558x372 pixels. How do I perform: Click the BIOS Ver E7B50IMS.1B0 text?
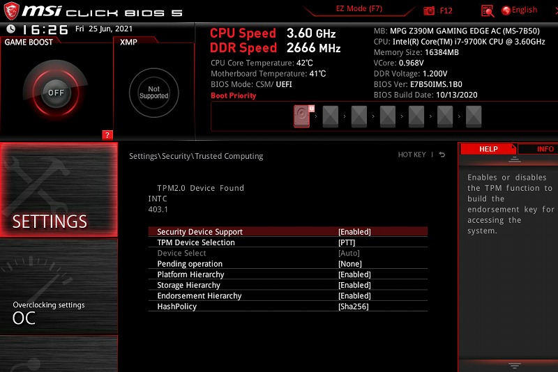click(x=418, y=84)
